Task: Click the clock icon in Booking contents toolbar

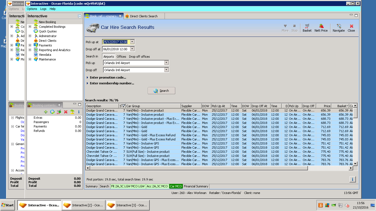Action: click(52, 112)
